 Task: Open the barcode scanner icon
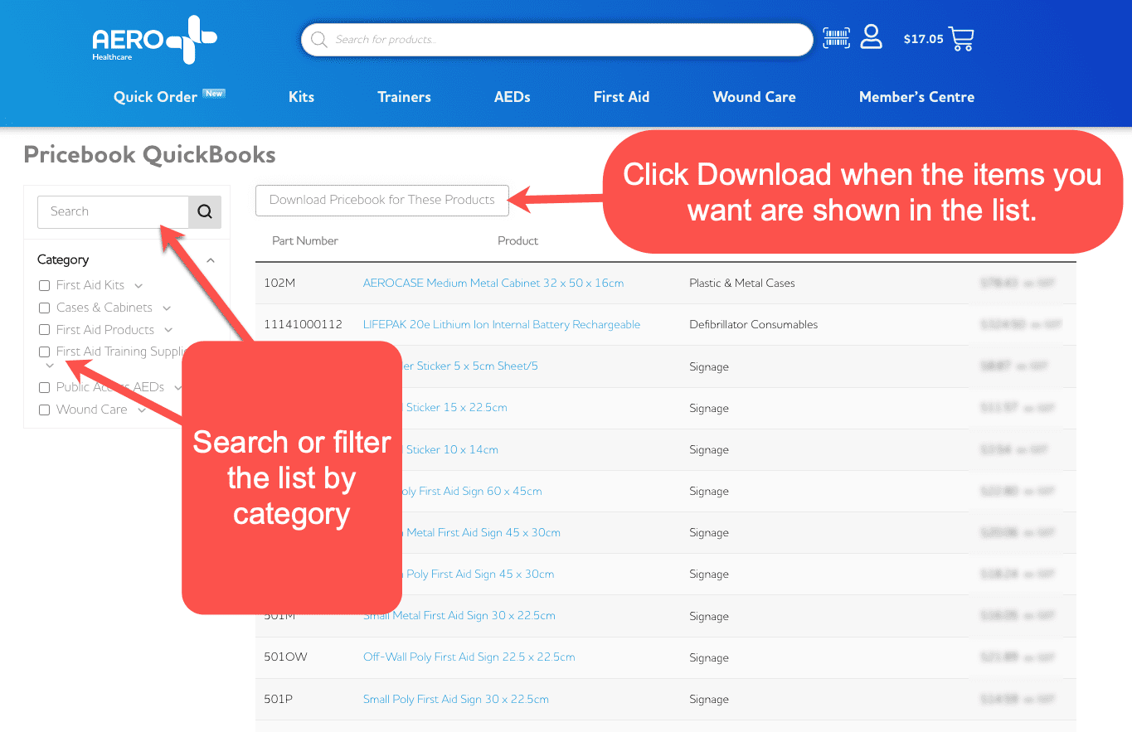point(837,38)
